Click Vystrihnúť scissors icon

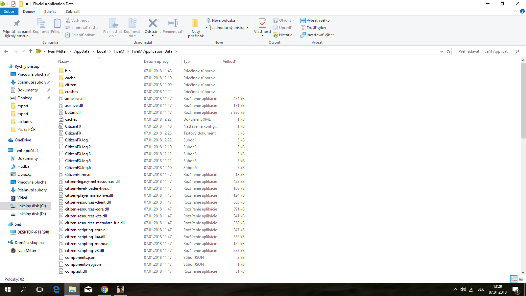click(68, 20)
